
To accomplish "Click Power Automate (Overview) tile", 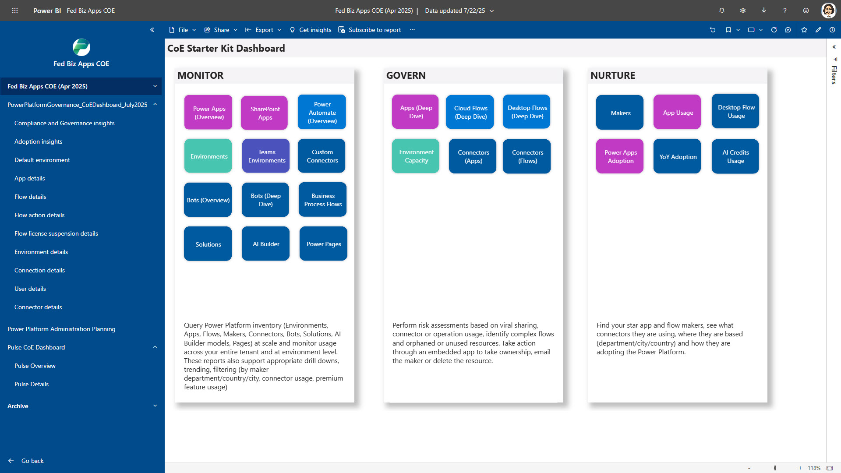I will pos(322,112).
